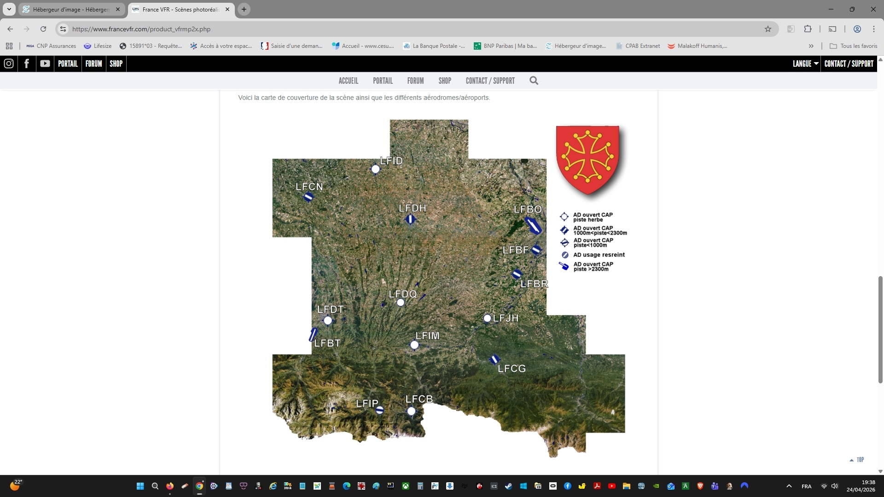Open tab search dropdown arrow
Image resolution: width=884 pixels, height=497 pixels.
click(x=9, y=9)
